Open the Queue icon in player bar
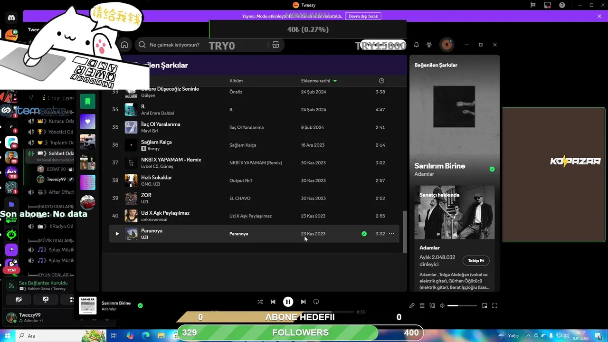608x342 pixels. click(422, 306)
